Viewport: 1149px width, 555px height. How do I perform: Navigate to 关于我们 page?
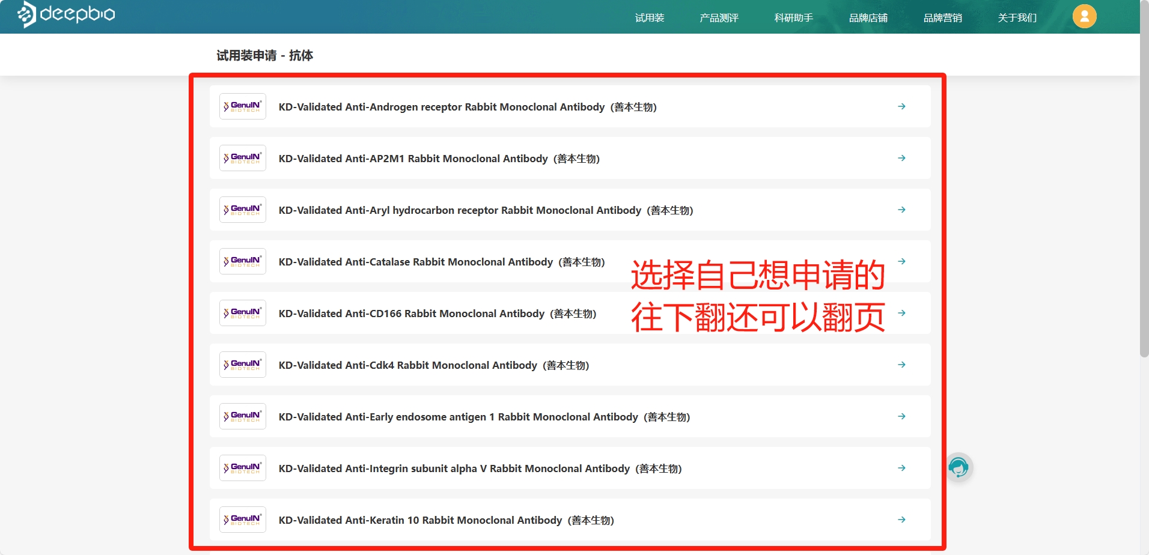(1017, 18)
